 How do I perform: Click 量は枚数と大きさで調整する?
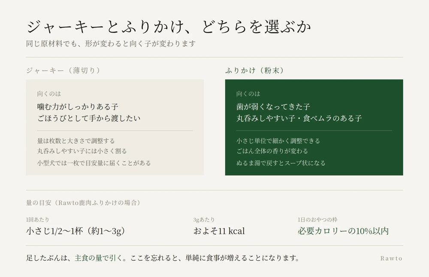[76, 141]
